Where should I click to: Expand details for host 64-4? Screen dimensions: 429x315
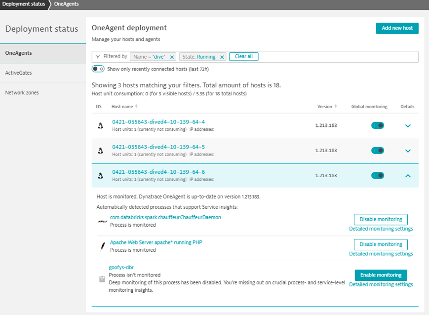[408, 126]
